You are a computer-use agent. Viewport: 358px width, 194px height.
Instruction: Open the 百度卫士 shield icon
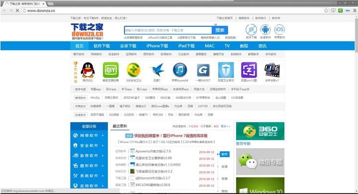pyautogui.click(x=226, y=70)
